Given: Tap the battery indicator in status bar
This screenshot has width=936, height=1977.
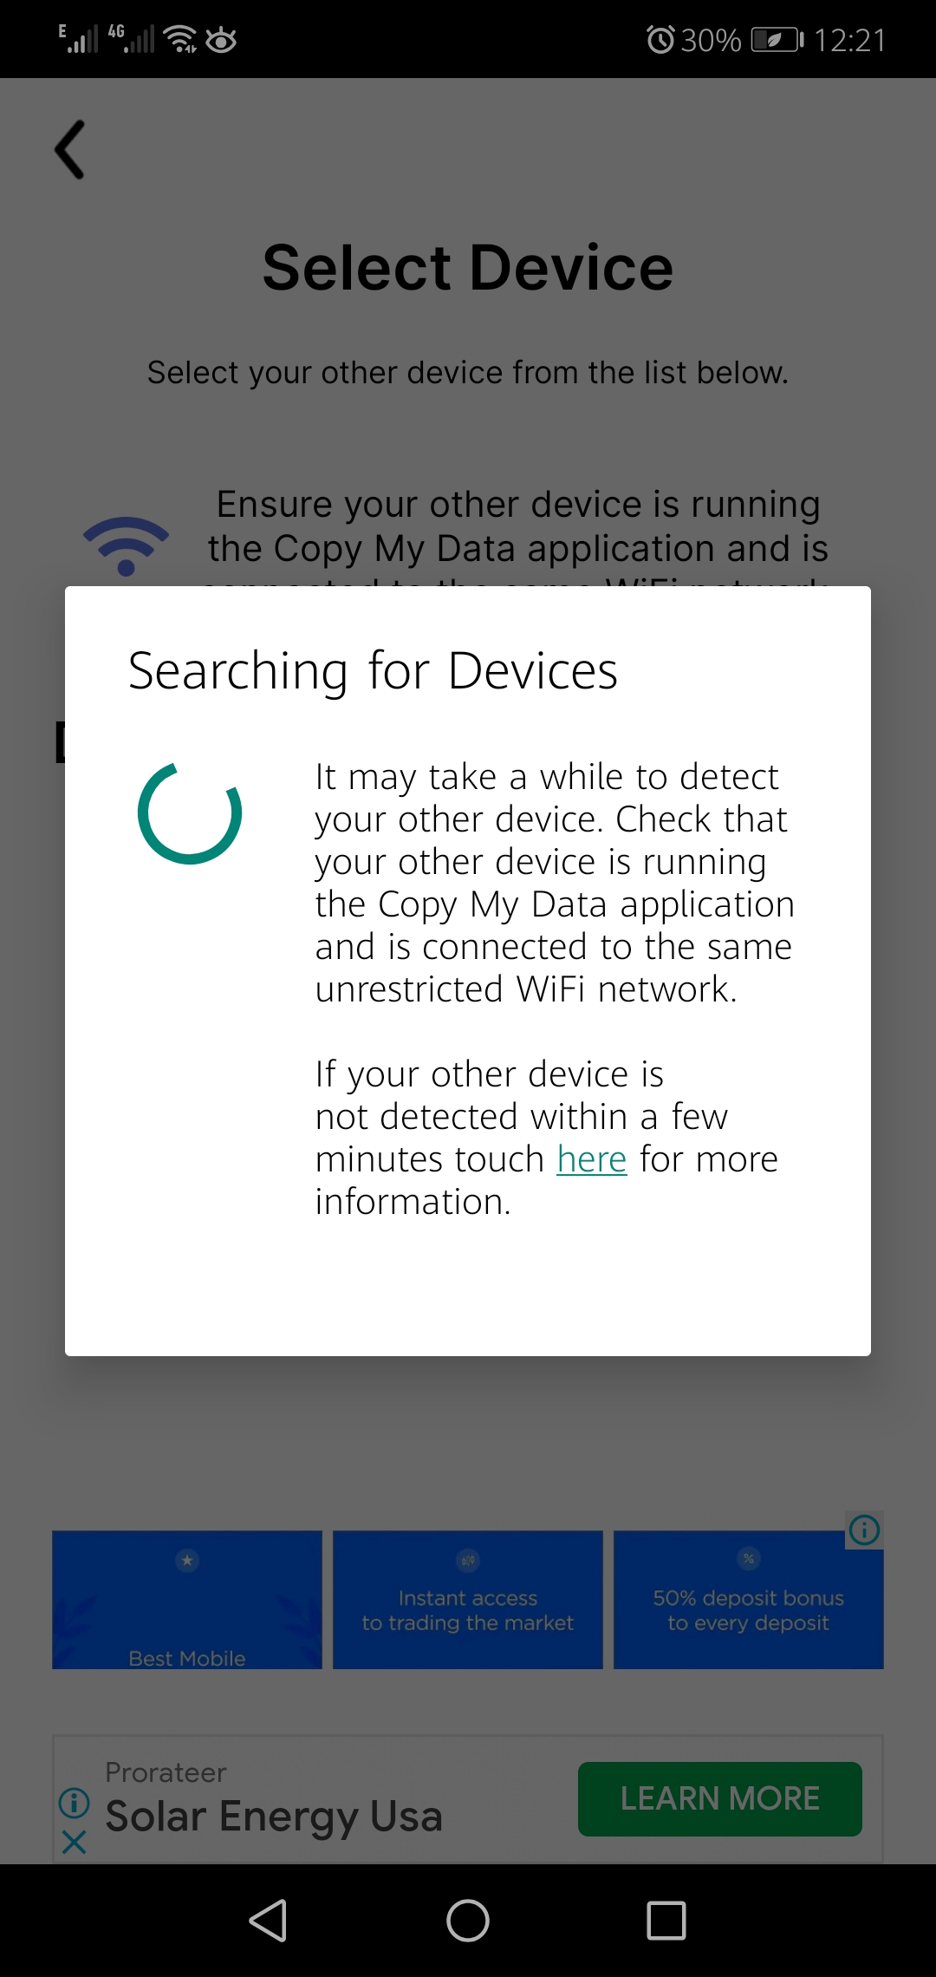Looking at the screenshot, I should point(777,40).
